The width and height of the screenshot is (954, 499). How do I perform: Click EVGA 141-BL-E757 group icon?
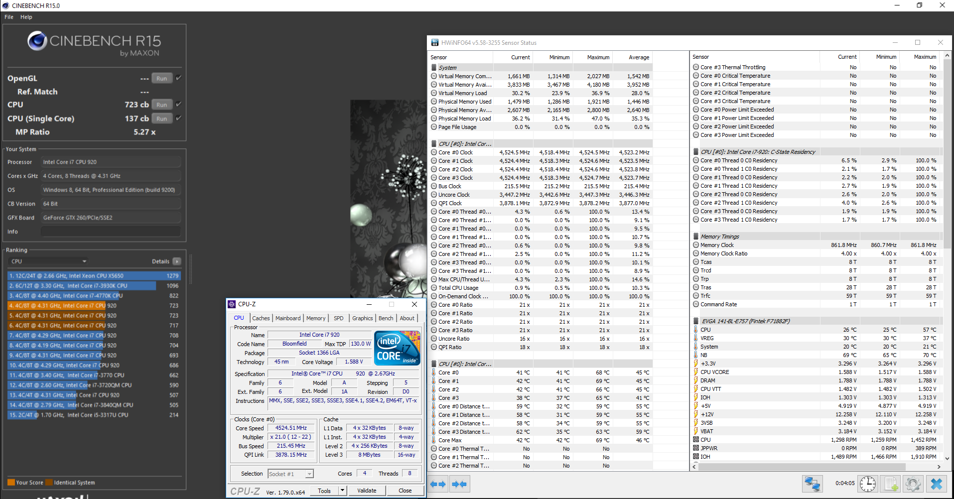tap(696, 321)
